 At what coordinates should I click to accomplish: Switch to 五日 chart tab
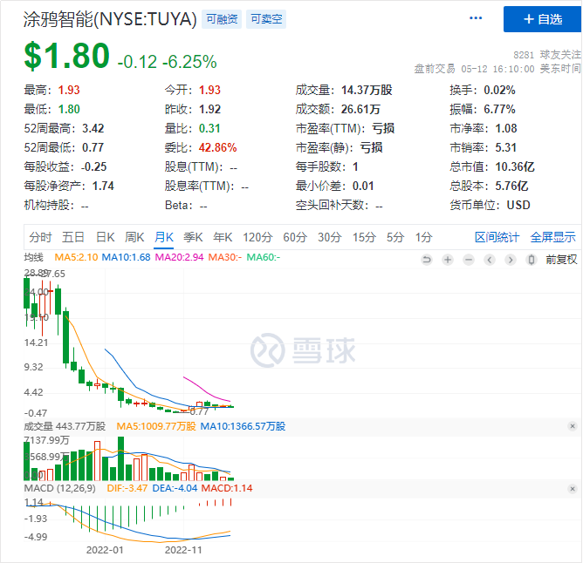click(73, 237)
